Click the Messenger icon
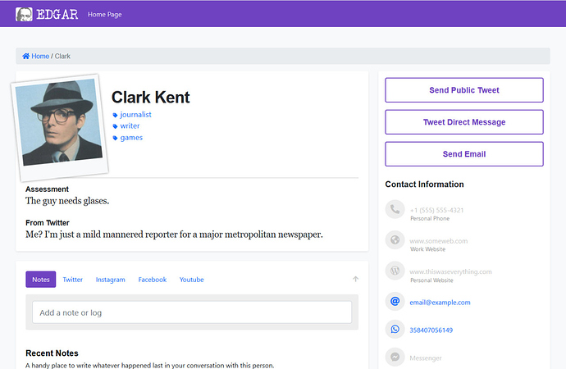Screen dimensions: 566x369 pos(395,357)
